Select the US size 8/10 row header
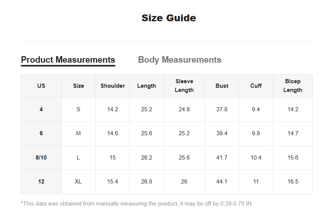The image size is (325, 223). (x=41, y=158)
